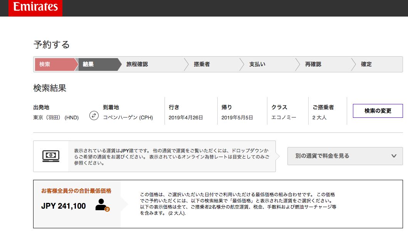Image resolution: width=408 pixels, height=236 pixels.
Task: Click return date 2019年5月5日
Action: tap(237, 117)
